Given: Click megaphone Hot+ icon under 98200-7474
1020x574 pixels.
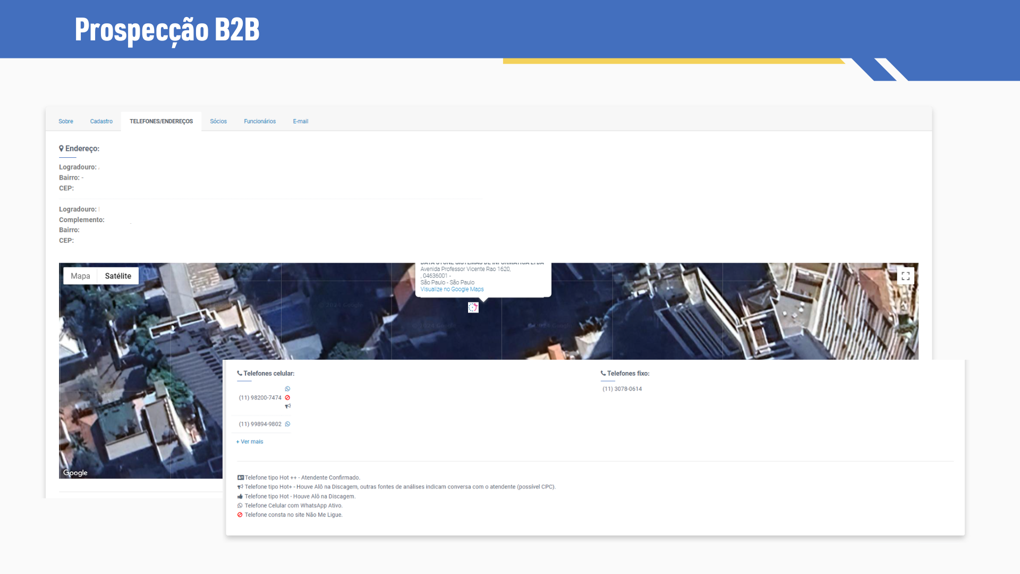Looking at the screenshot, I should click(x=287, y=406).
